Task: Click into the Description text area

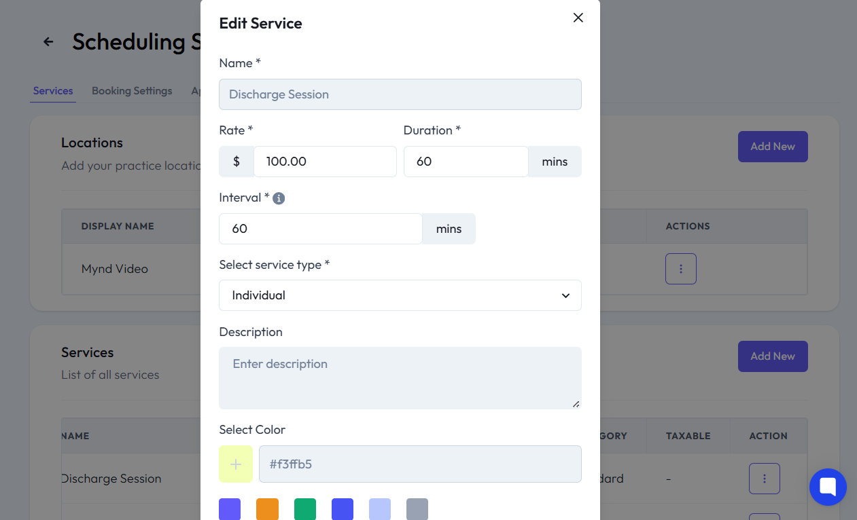Action: tap(400, 378)
